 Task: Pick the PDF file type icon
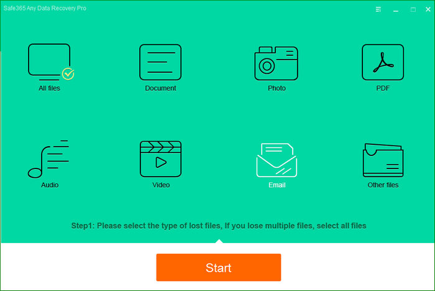click(x=383, y=62)
